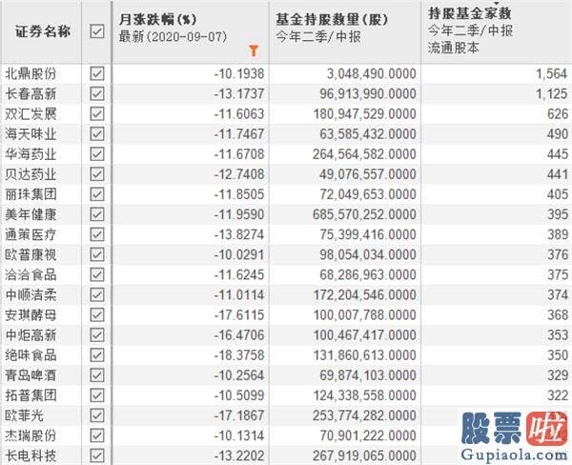The image size is (572, 465).
Task: Toggle the checkbox for 洽洽食品
Action: pyautogui.click(x=97, y=274)
